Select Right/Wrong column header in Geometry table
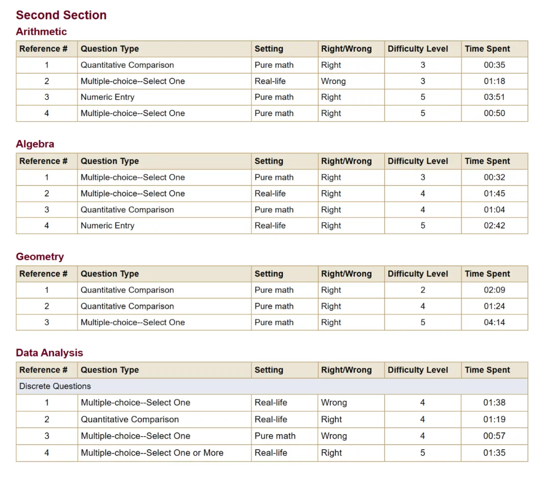The image size is (538, 485). tap(346, 274)
